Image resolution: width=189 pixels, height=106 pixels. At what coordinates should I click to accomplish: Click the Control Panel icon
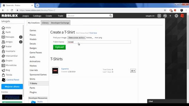click(4, 80)
